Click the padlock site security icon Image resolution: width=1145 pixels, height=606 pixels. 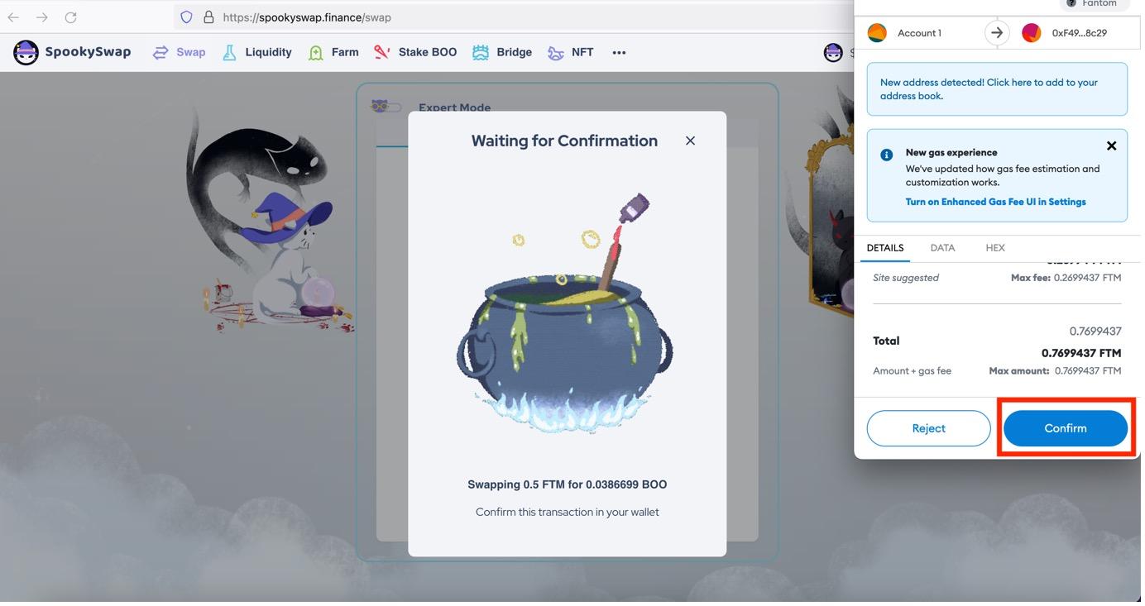pyautogui.click(x=208, y=17)
